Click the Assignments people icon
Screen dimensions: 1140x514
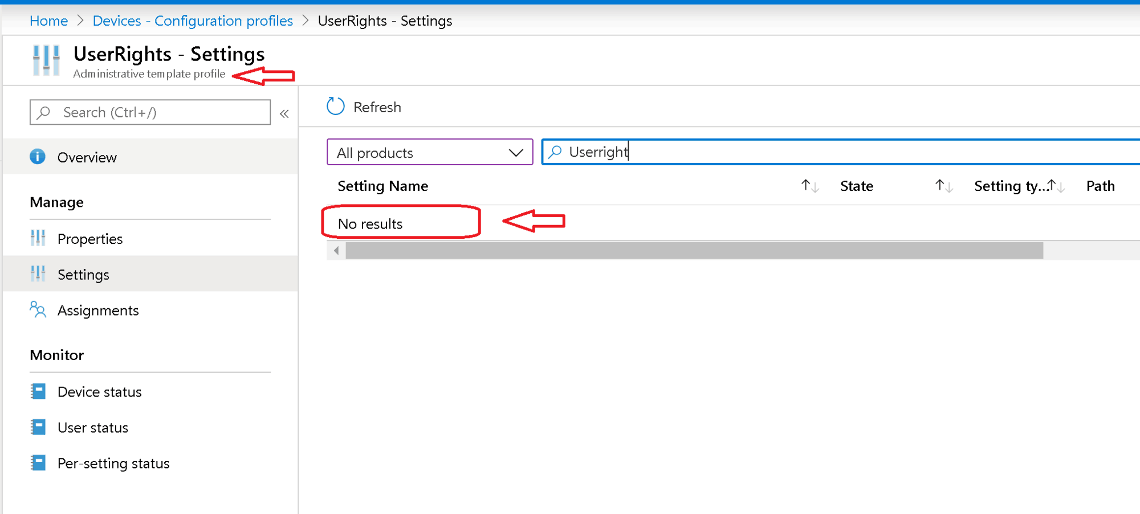click(38, 309)
